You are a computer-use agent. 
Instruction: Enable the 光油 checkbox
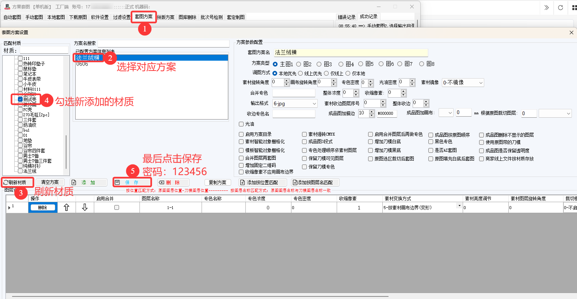coord(241,124)
